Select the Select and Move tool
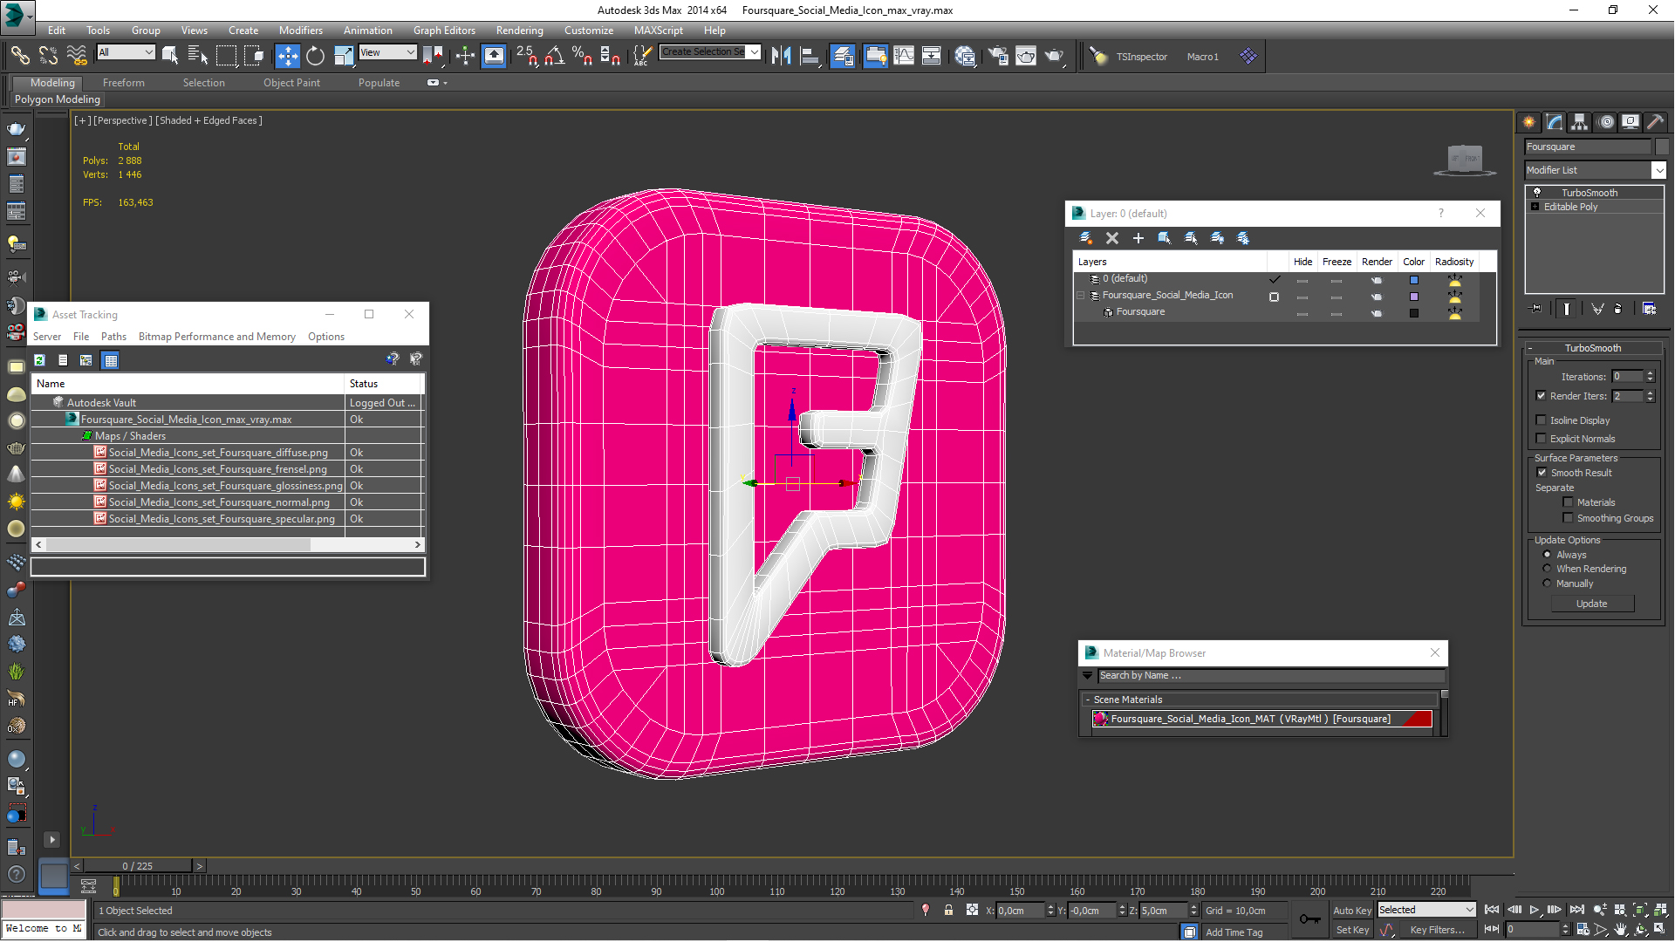 coord(287,57)
